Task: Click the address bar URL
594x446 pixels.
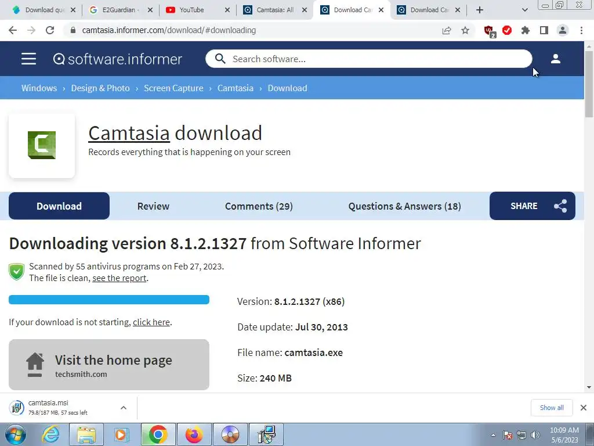Action: tap(169, 30)
